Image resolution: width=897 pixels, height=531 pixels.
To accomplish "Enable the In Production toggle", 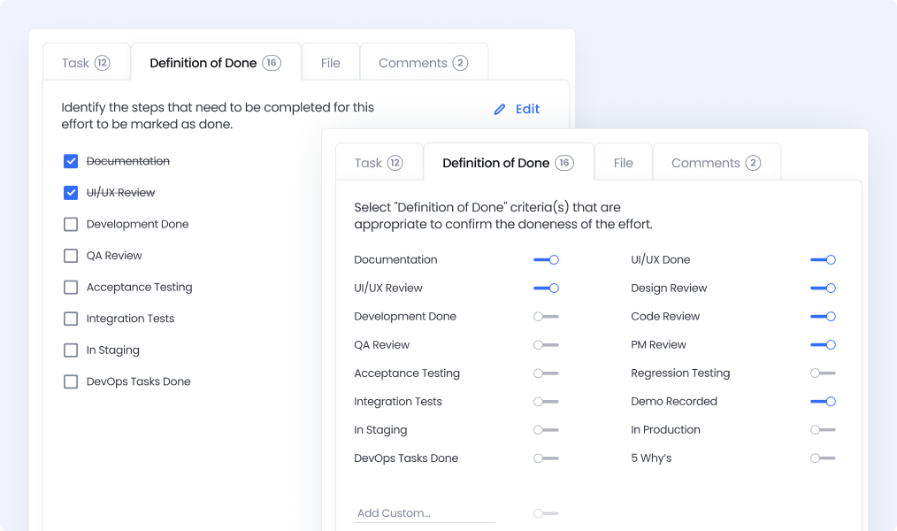I will (823, 430).
